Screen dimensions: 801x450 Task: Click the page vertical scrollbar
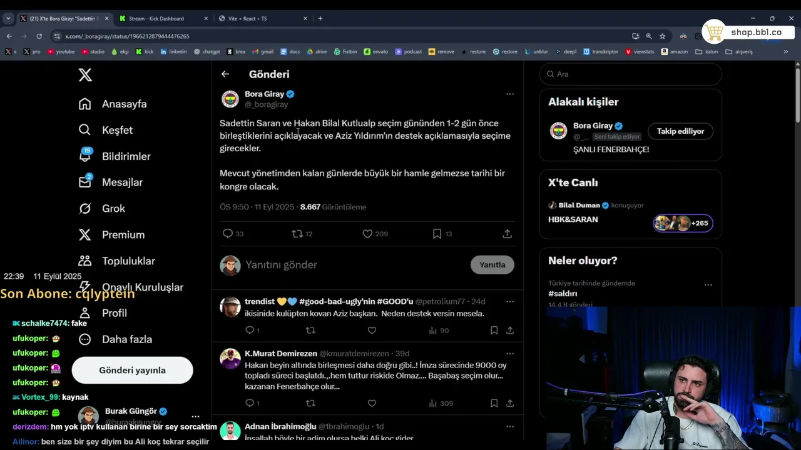pyautogui.click(x=797, y=94)
